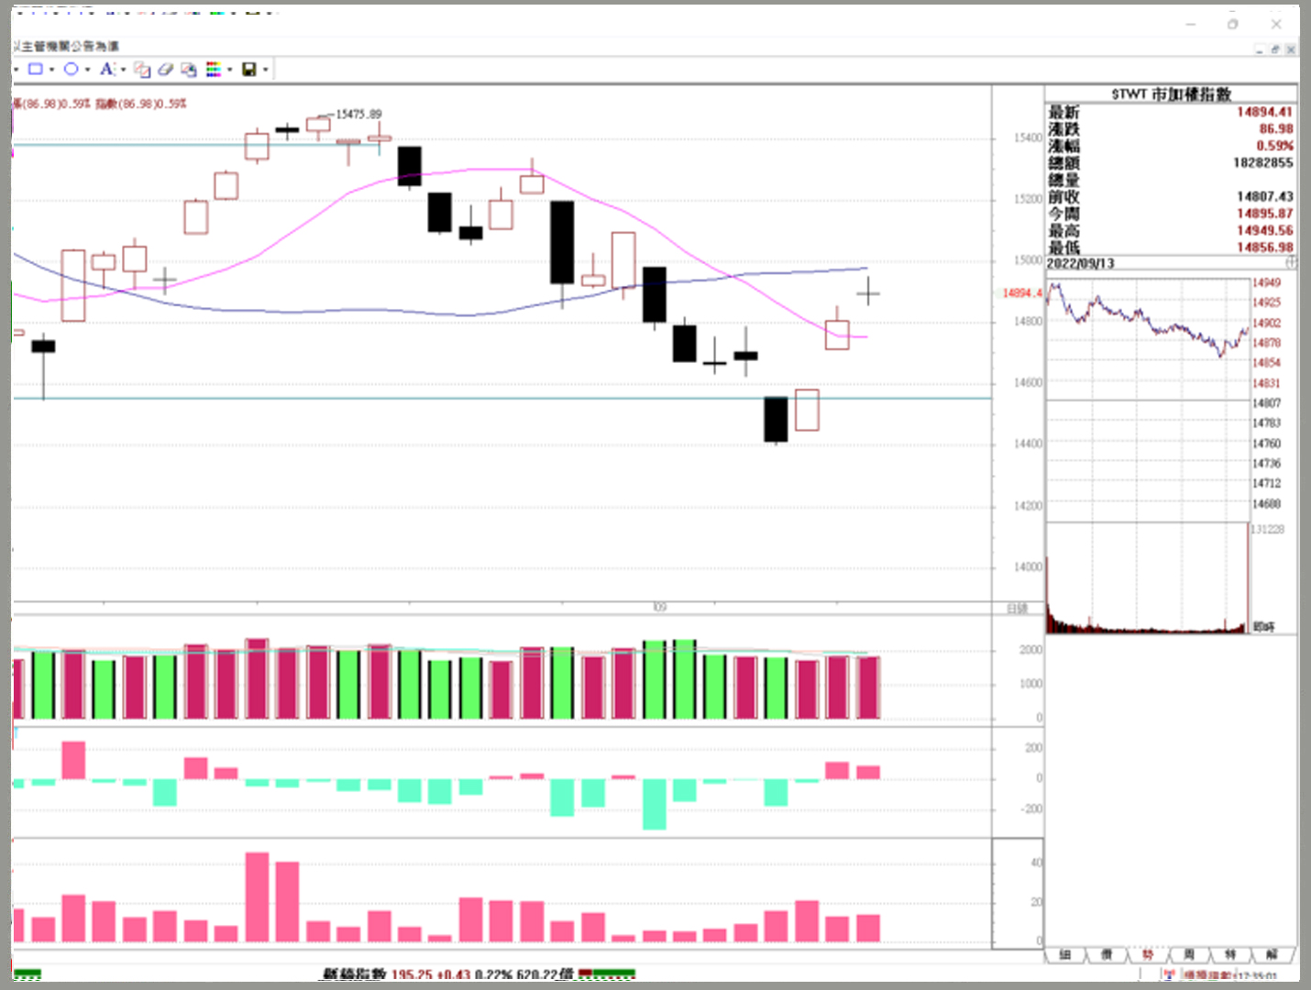Click the inner window restore button
Viewport: 1311px width, 990px height.
[1275, 49]
